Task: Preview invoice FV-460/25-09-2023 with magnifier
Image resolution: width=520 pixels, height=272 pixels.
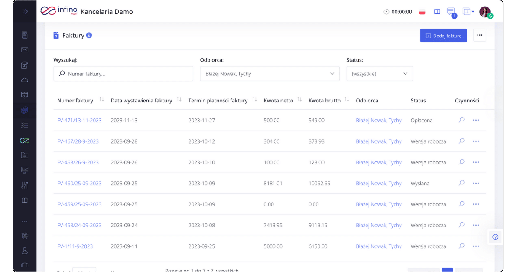Action: point(461,183)
